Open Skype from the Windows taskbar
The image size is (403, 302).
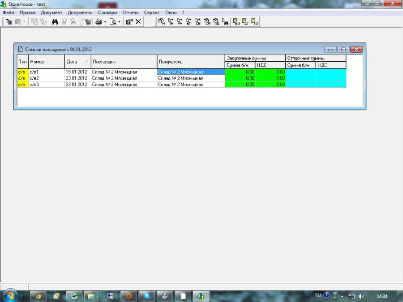pos(146,296)
